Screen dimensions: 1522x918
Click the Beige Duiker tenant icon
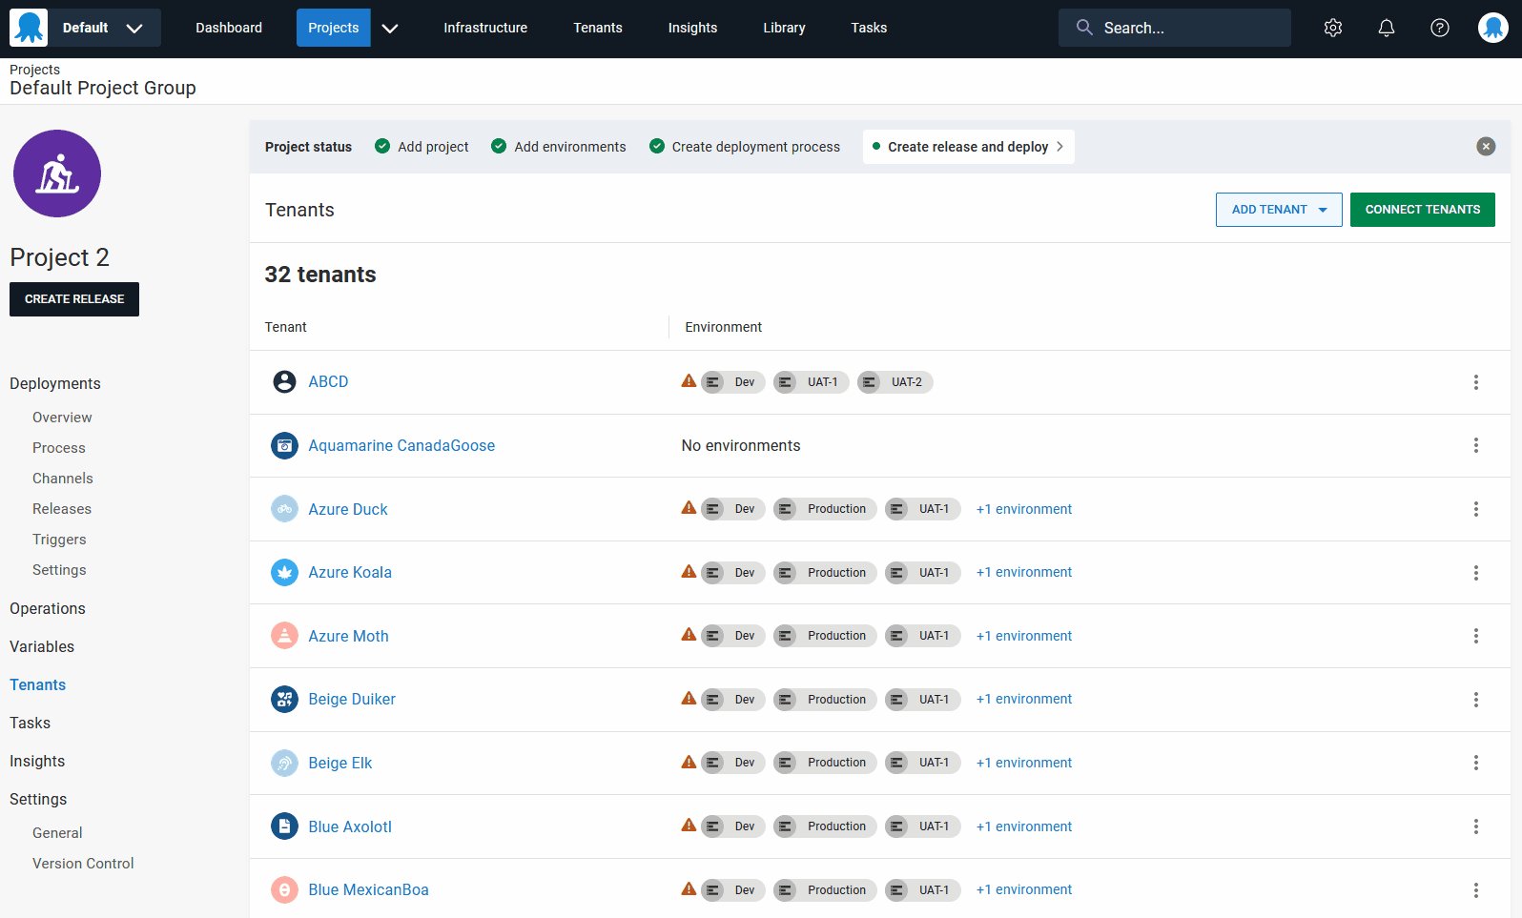pyautogui.click(x=284, y=699)
